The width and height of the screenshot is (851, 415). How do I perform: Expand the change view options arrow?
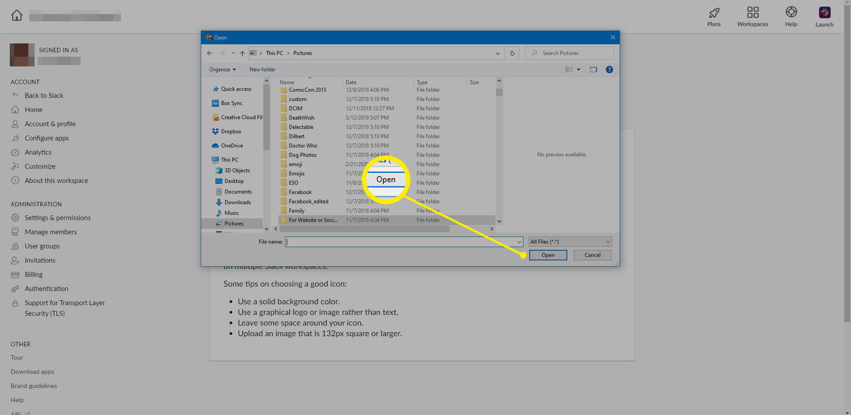578,70
